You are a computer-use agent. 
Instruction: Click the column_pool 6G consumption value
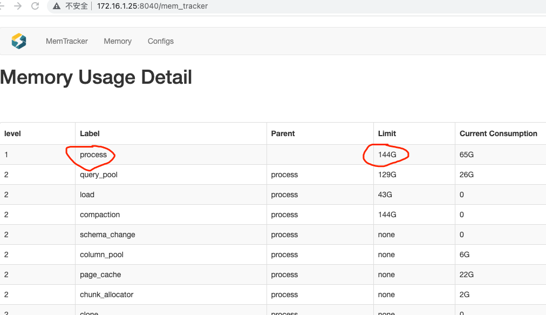(465, 254)
